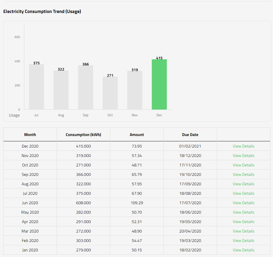Open Aug 2020 View Details link
The image size is (273, 257).
point(243,184)
